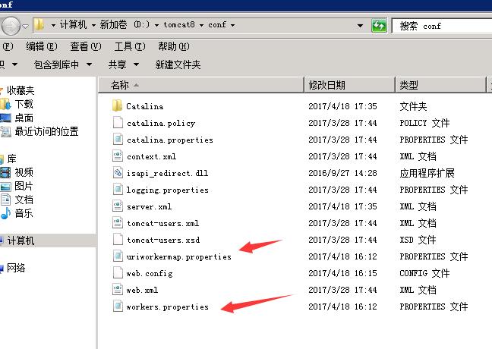Open 下载 folder in favorites
This screenshot has width=492, height=349.
[24, 104]
